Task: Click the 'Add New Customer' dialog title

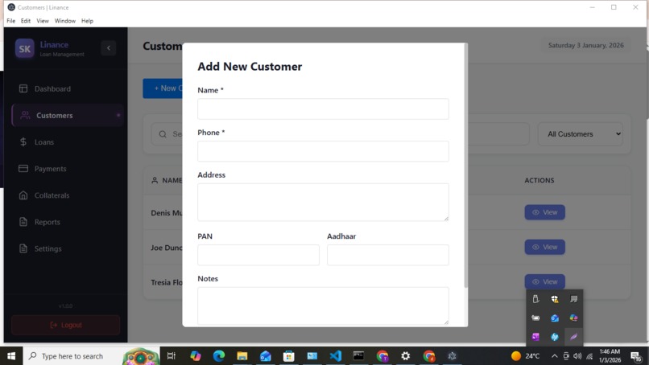Action: click(250, 67)
